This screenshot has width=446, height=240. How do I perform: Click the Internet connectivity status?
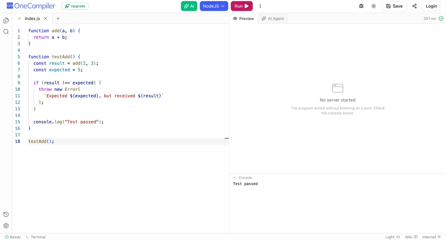tap(432, 237)
